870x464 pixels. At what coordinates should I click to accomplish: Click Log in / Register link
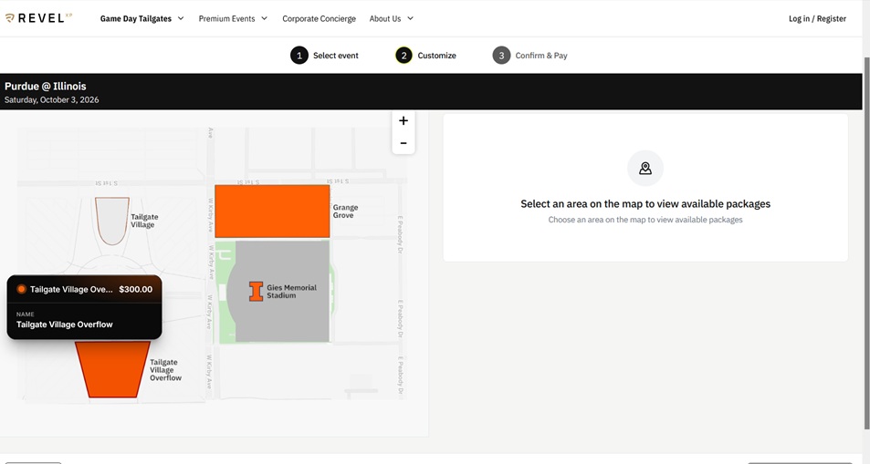817,18
